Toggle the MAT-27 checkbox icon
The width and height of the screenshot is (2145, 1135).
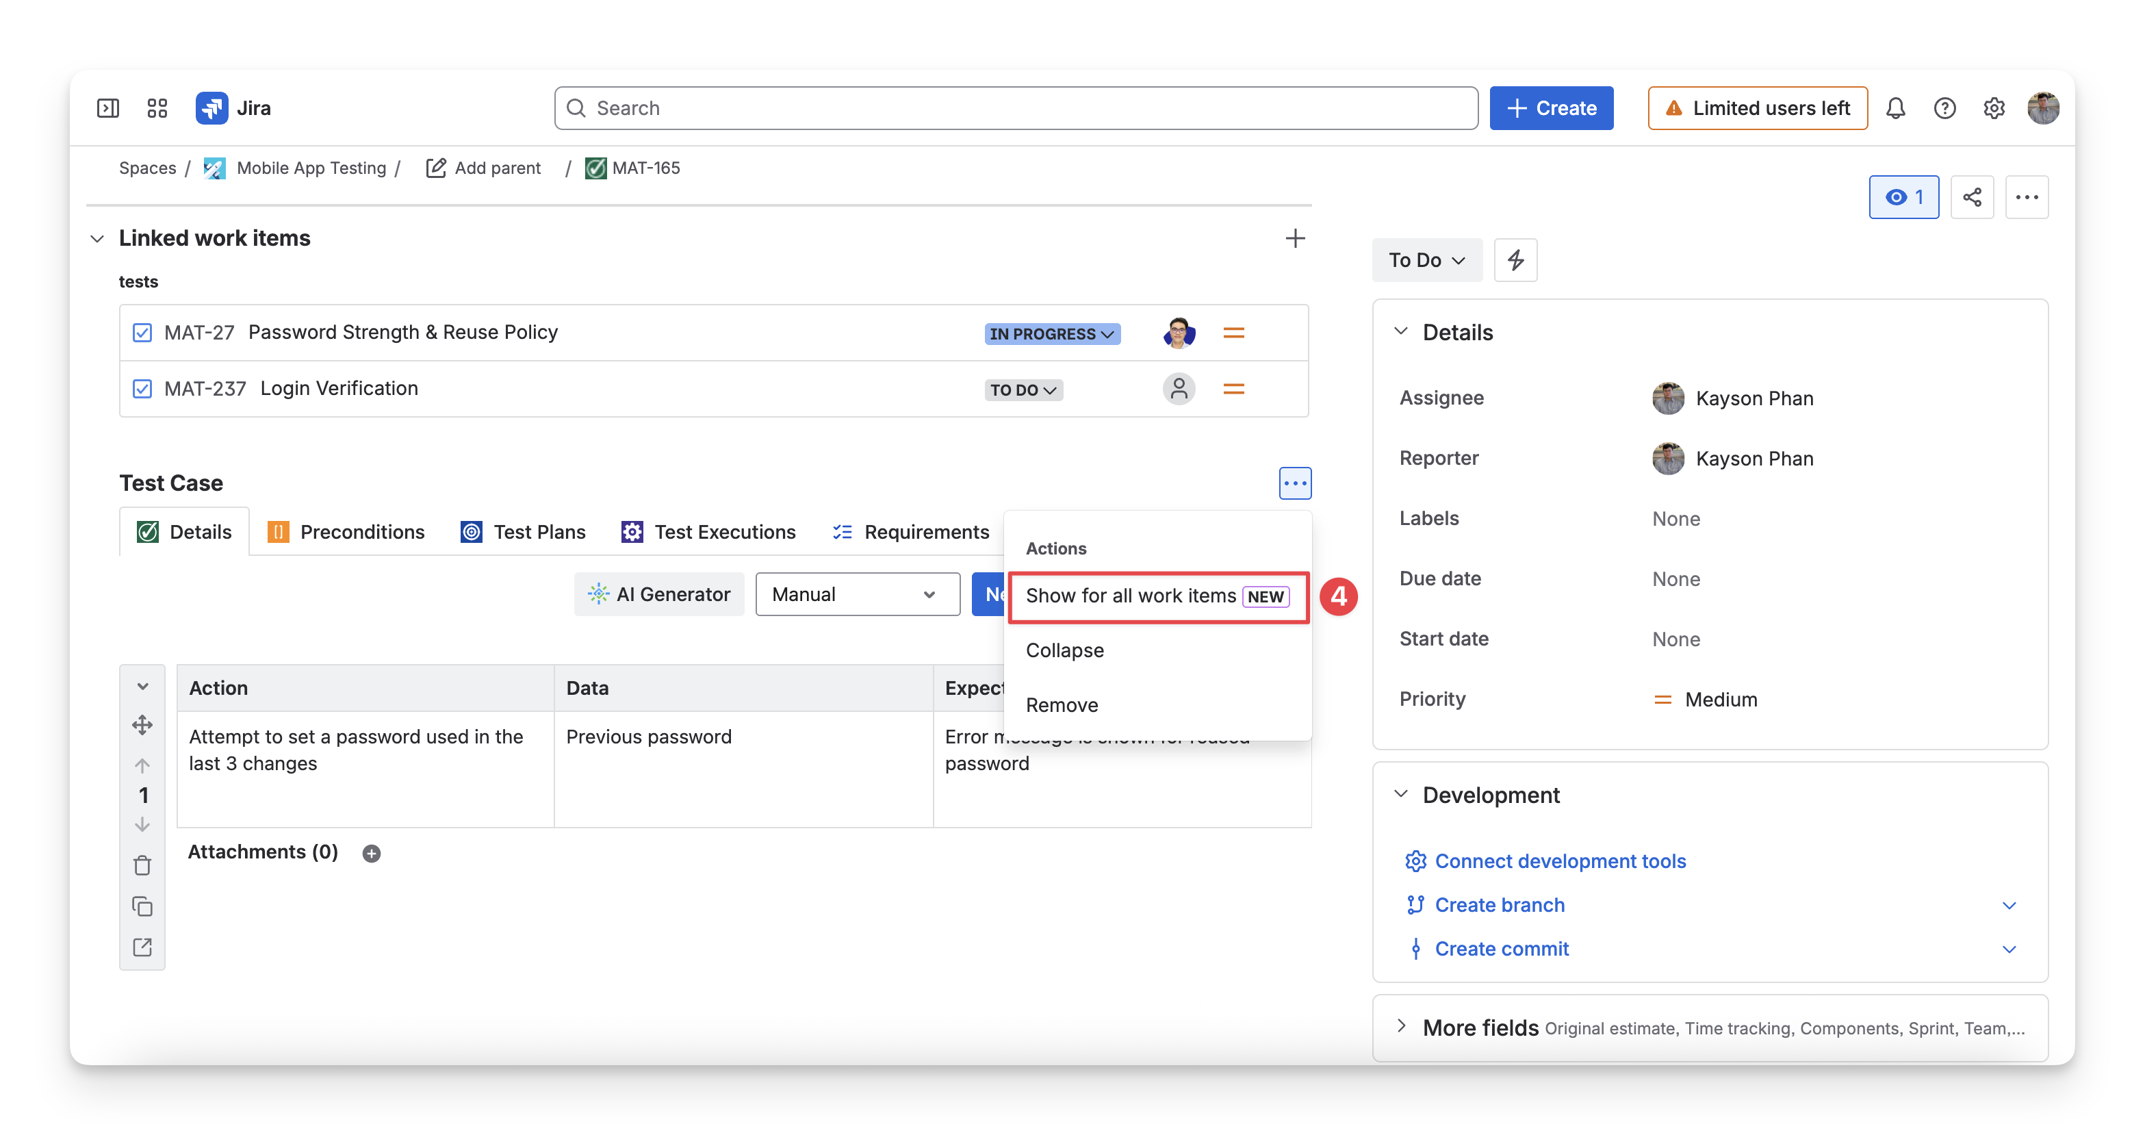coord(142,332)
